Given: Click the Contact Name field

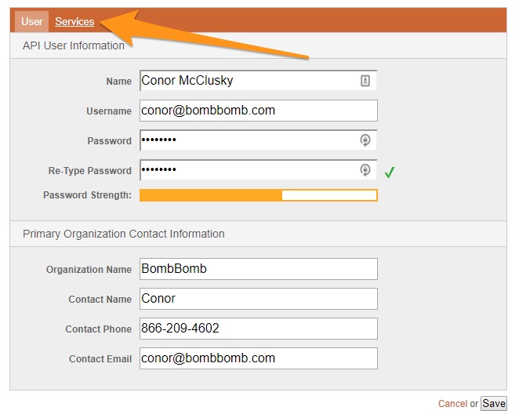Looking at the screenshot, I should [x=259, y=299].
